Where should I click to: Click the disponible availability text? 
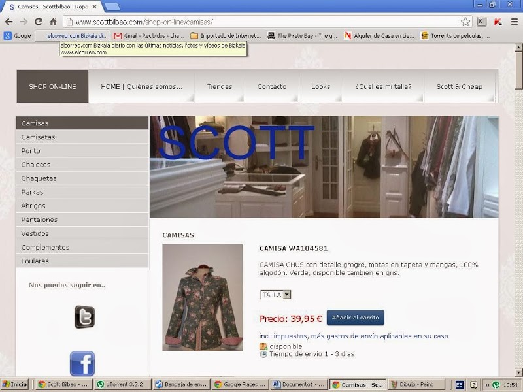[x=286, y=346]
